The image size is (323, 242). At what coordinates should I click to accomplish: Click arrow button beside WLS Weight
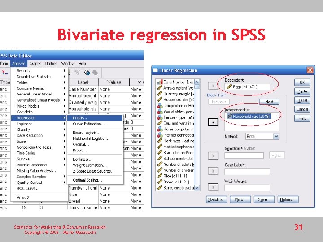tap(213, 187)
